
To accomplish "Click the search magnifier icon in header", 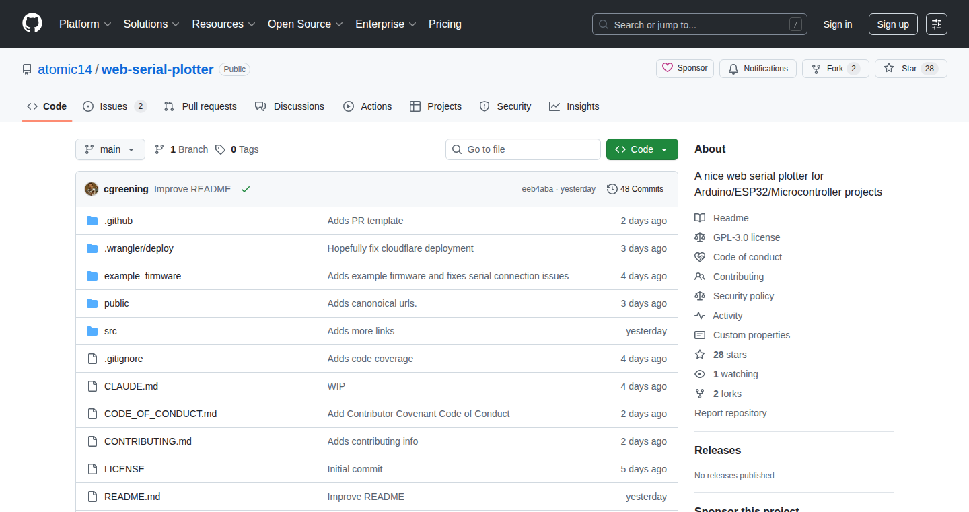I will 604,24.
